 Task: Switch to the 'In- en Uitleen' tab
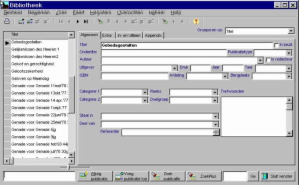128,35
